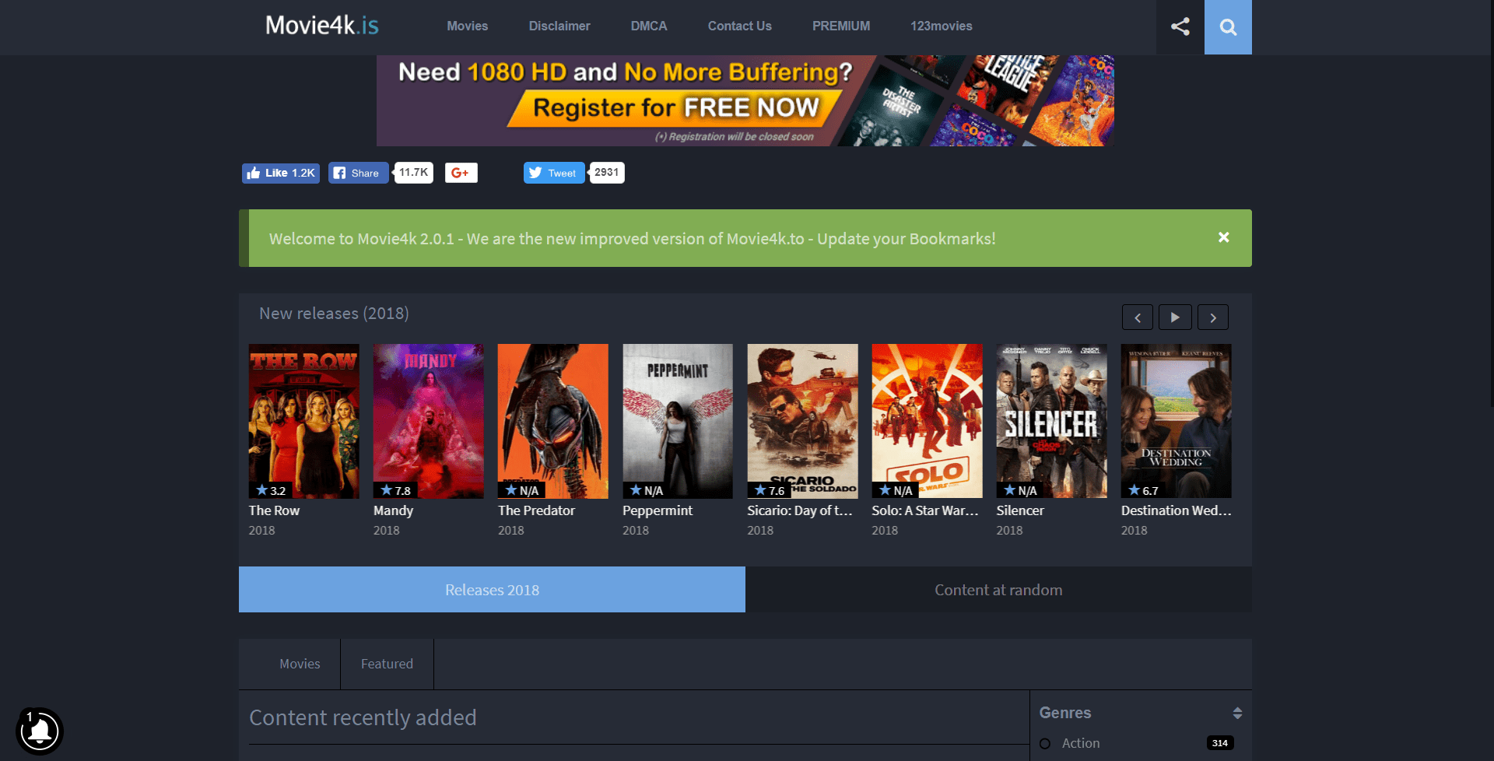Select the Releases 2018 tab

tap(492, 590)
